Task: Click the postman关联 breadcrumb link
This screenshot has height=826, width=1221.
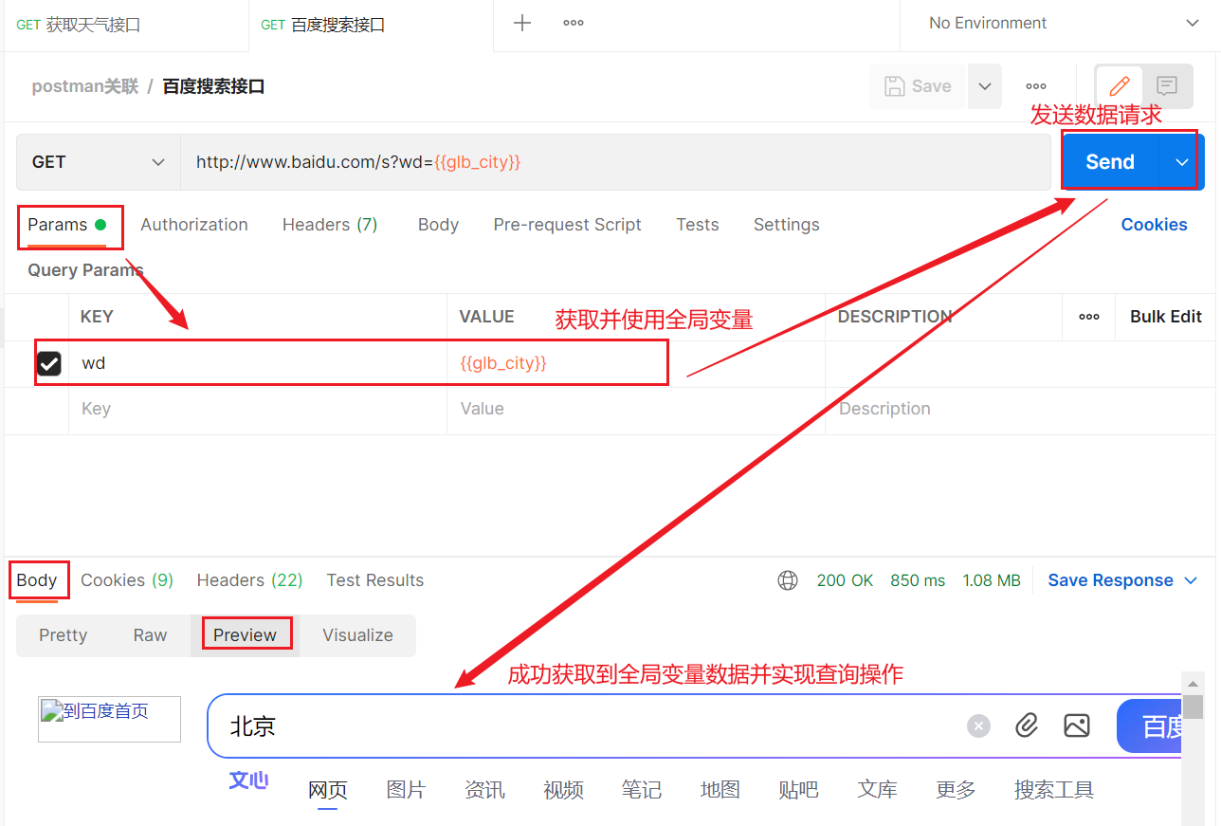Action: pyautogui.click(x=84, y=86)
